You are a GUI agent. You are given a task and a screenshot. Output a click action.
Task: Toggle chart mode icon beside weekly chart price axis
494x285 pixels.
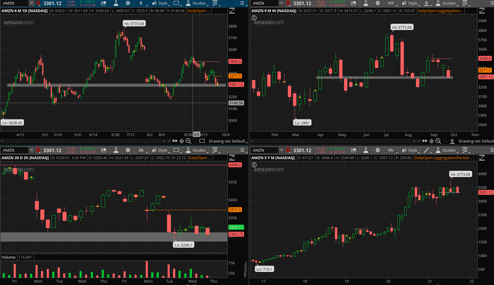click(x=482, y=10)
